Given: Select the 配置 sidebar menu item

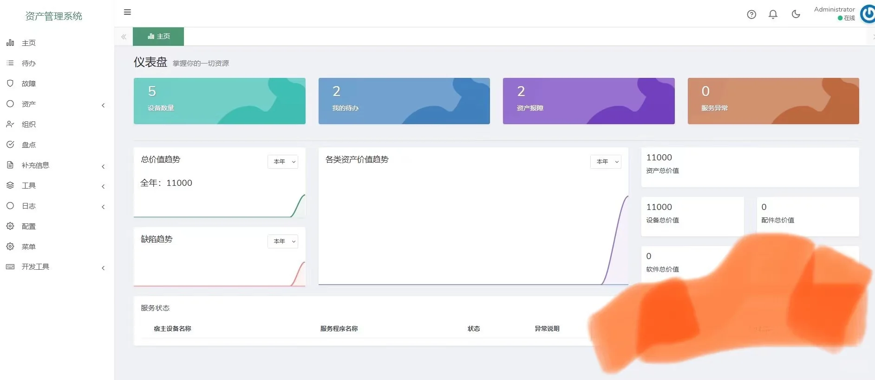Looking at the screenshot, I should pos(57,226).
